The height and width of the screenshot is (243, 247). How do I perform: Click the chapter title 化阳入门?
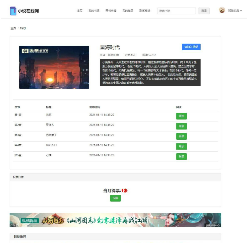(51, 145)
